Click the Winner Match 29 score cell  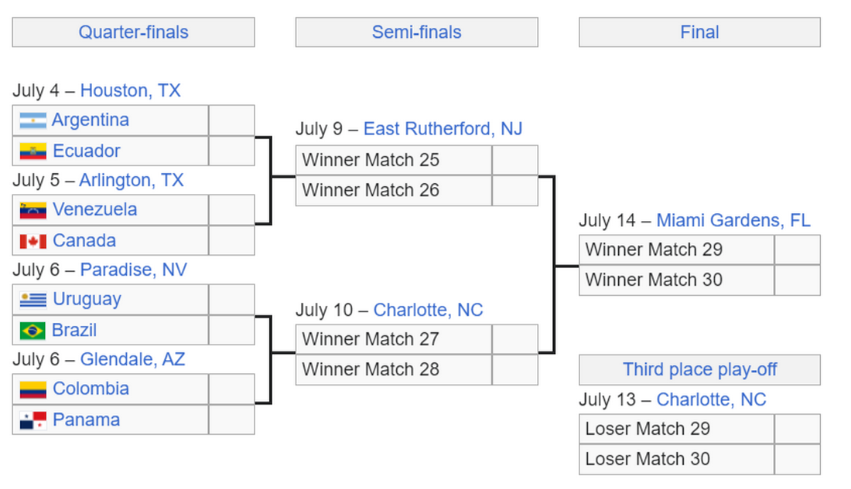point(798,250)
